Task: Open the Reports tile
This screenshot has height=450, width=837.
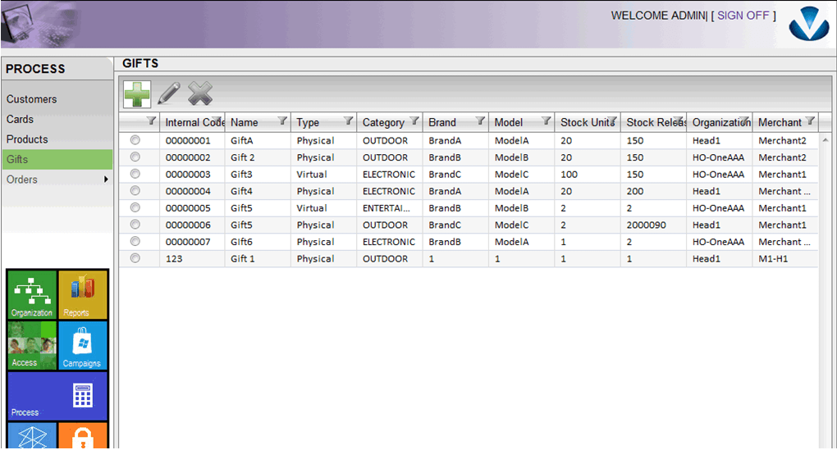Action: [83, 294]
